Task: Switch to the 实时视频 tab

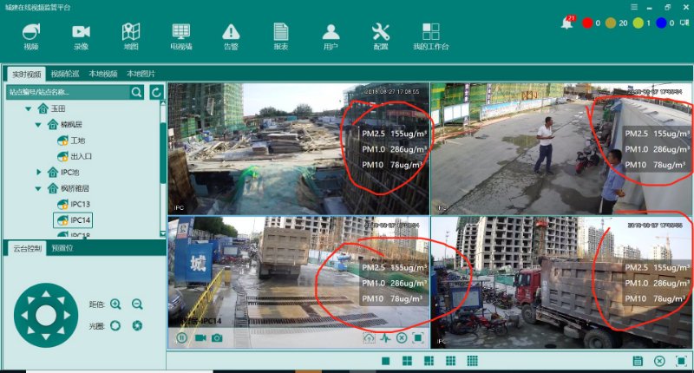Action: coord(27,74)
